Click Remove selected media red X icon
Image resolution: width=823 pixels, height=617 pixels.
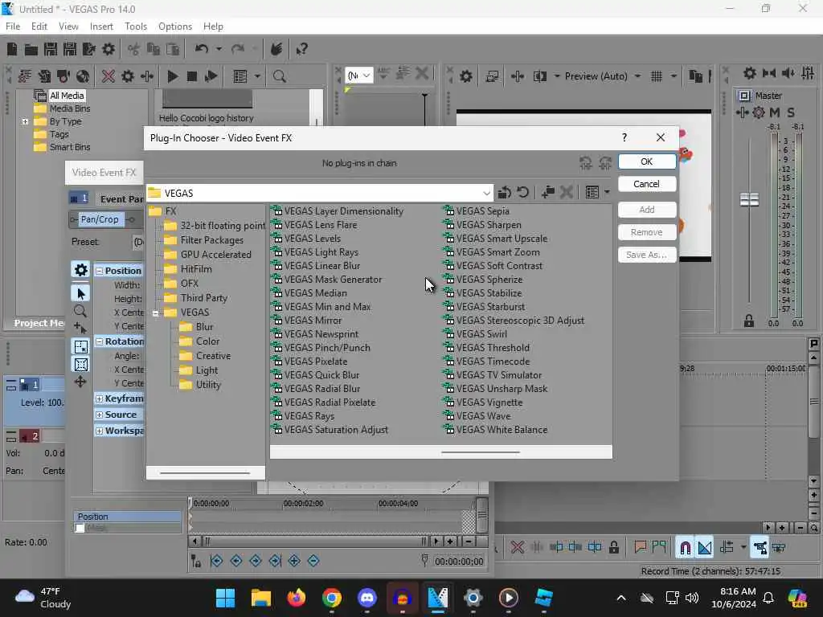pos(109,76)
